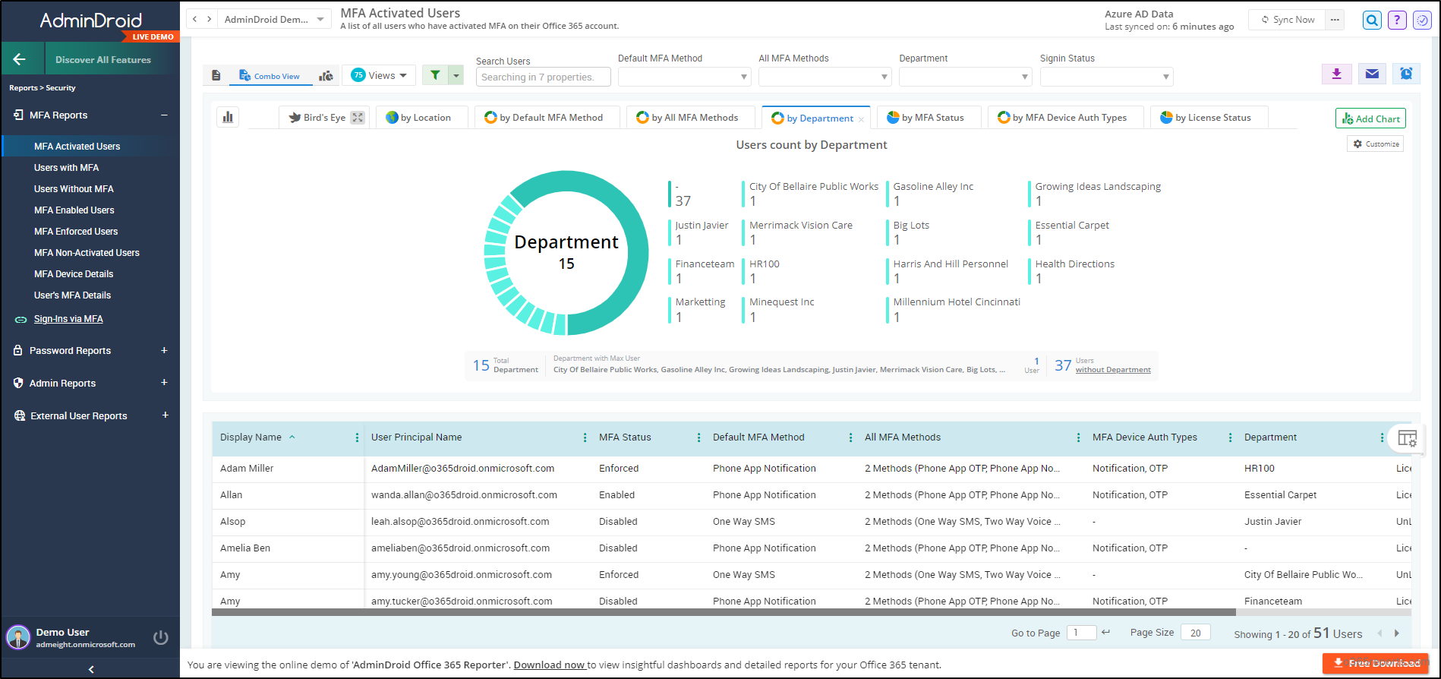Image resolution: width=1441 pixels, height=679 pixels.
Task: Open Display Name column menu dots
Action: pyautogui.click(x=357, y=437)
